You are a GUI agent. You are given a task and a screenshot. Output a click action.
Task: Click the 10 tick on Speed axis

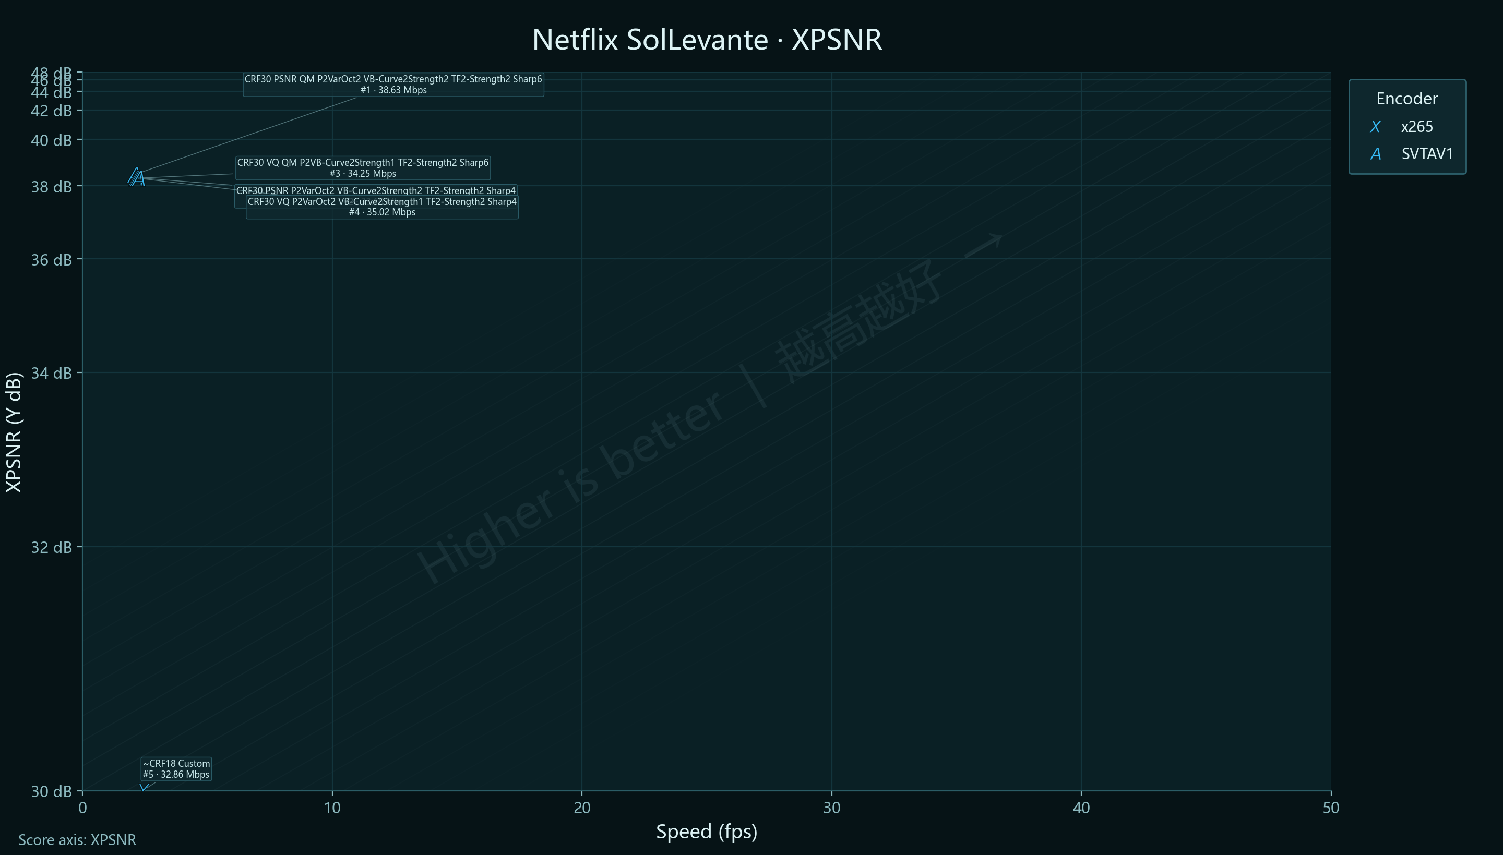[x=332, y=808]
